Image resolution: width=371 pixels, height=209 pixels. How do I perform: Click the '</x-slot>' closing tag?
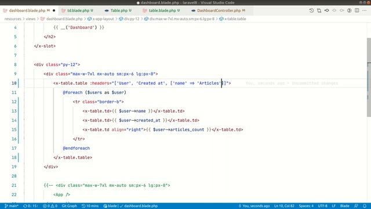45,46
